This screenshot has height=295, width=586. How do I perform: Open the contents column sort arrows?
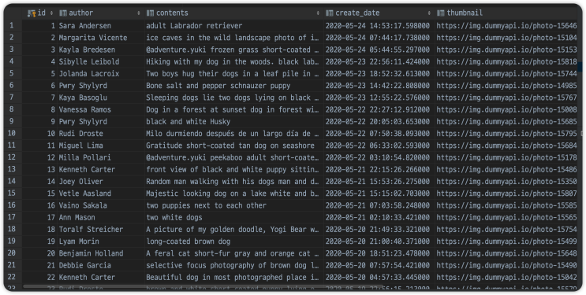[318, 13]
